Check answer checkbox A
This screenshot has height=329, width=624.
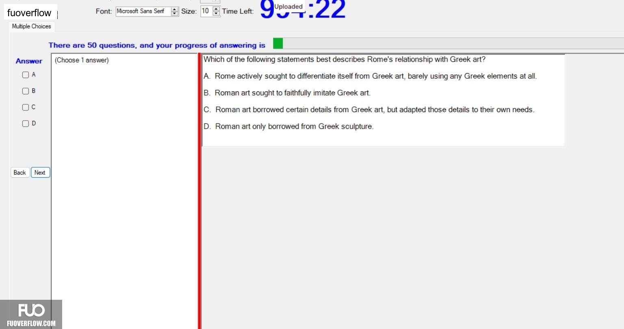(25, 75)
